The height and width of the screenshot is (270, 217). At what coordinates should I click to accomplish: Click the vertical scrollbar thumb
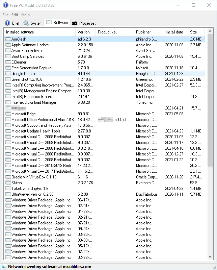pyautogui.click(x=210, y=100)
